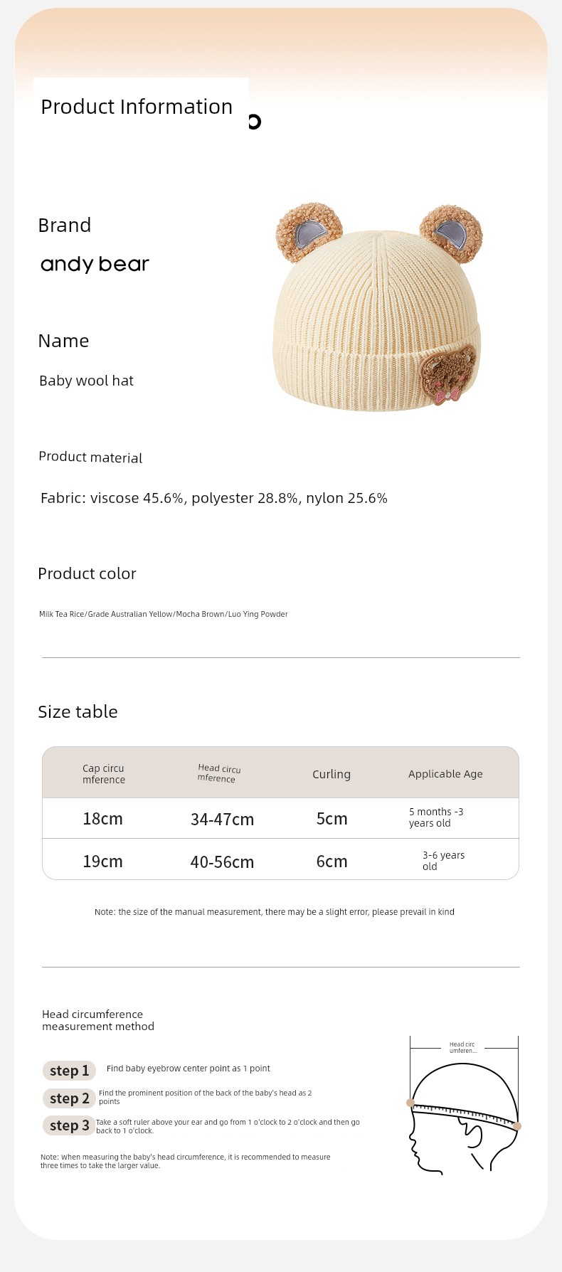The image size is (562, 1272).
Task: Click the step 3 badge
Action: click(x=69, y=1125)
